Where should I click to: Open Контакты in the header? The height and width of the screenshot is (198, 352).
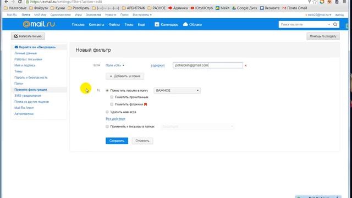pos(96,24)
